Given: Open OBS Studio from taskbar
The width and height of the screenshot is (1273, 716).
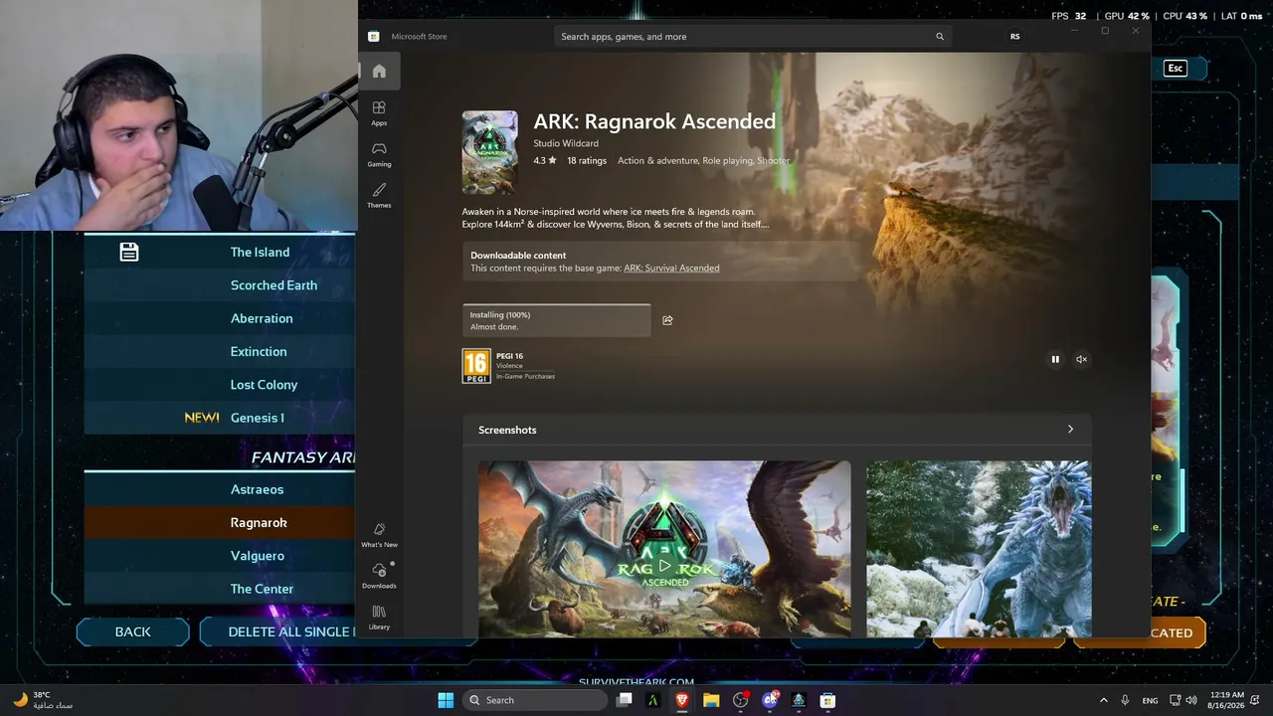Looking at the screenshot, I should [740, 700].
